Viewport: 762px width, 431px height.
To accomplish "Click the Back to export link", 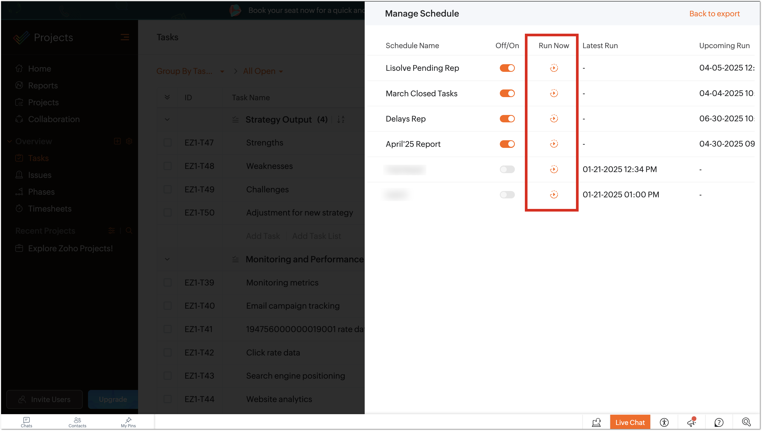I will coord(714,14).
